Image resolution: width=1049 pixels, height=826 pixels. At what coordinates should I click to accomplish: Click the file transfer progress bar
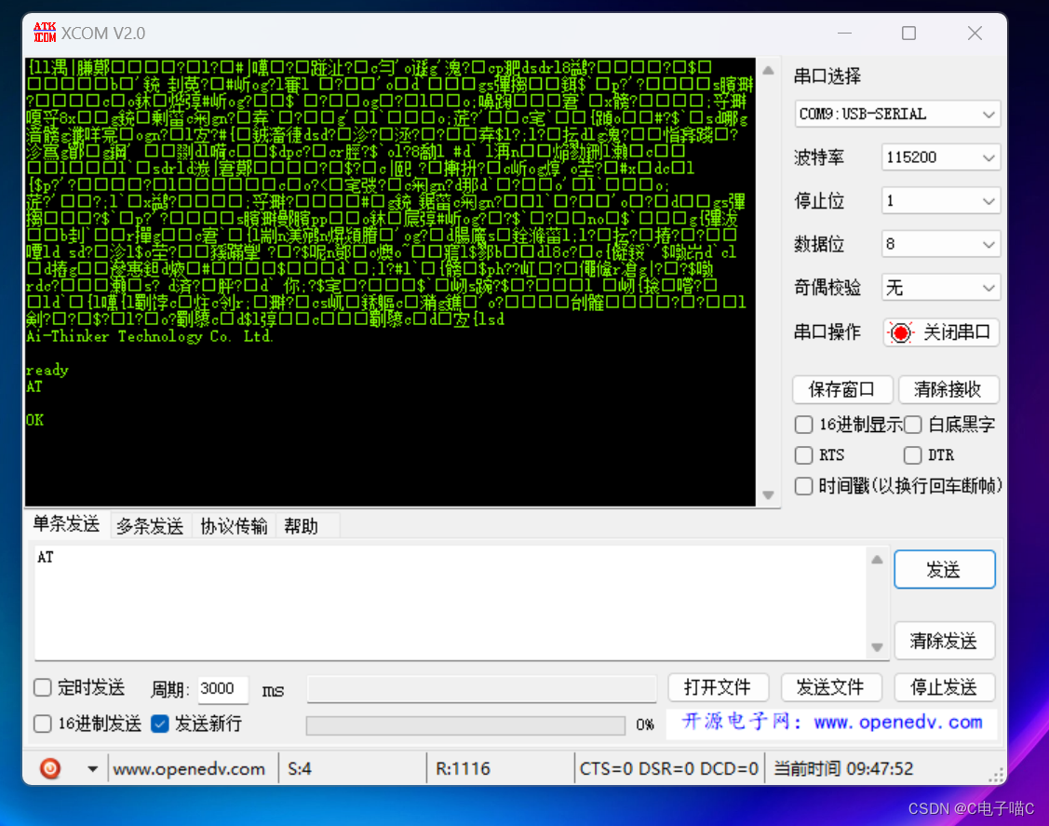click(x=465, y=724)
